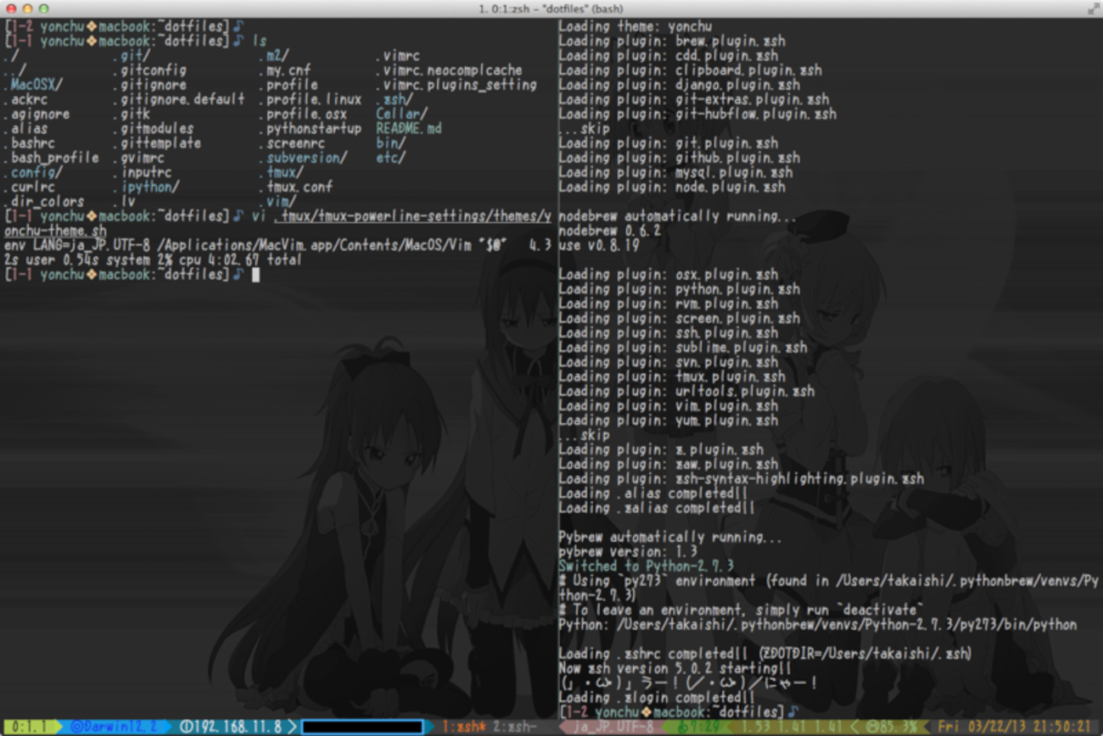This screenshot has height=736, width=1103.
Task: Click the fullscreen arrows icon in title bar
Action: point(1093,8)
